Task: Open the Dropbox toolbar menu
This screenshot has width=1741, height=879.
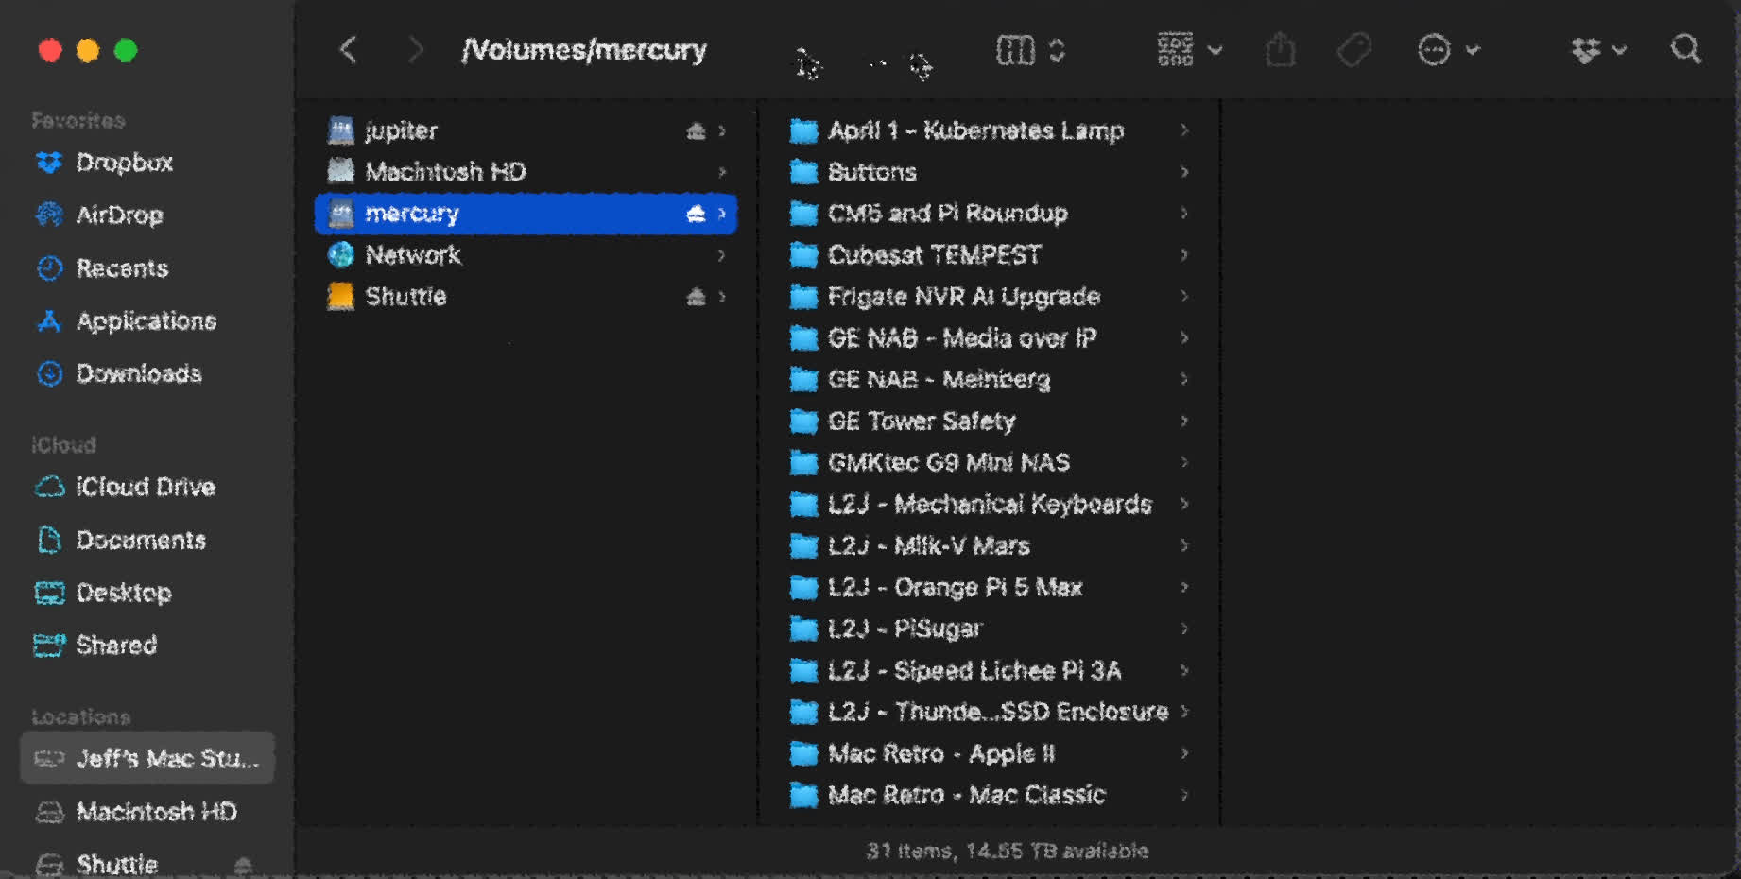Action: (x=1598, y=49)
